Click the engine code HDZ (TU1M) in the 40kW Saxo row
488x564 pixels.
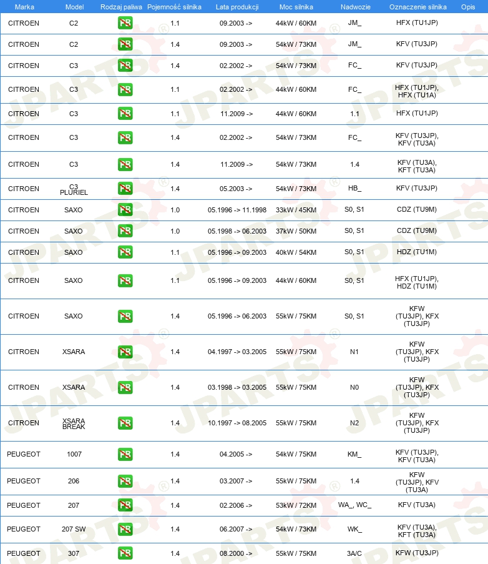click(417, 252)
